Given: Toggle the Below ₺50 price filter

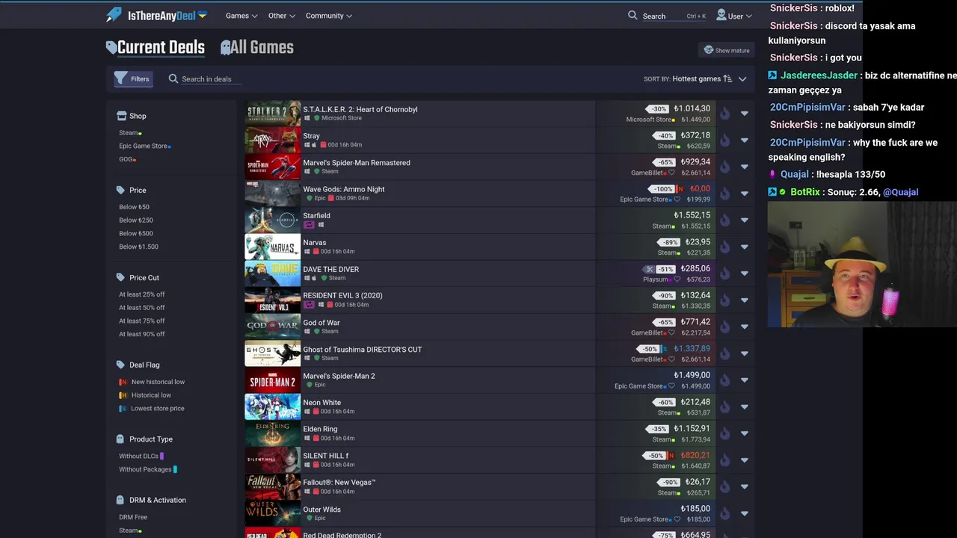Looking at the screenshot, I should coord(134,206).
